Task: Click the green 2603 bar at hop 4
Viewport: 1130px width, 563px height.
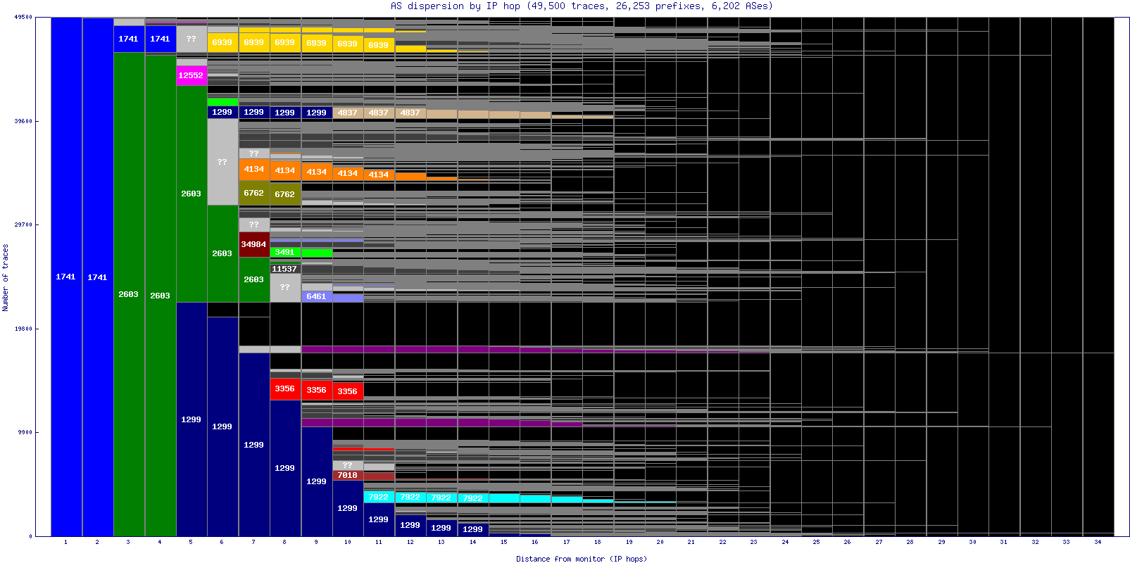Action: coord(160,296)
